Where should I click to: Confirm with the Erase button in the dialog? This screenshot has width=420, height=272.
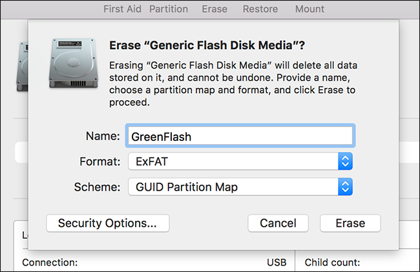click(x=350, y=223)
